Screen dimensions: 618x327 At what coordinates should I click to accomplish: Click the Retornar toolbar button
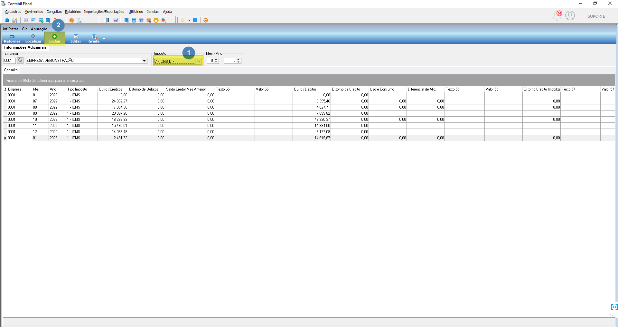click(12, 39)
